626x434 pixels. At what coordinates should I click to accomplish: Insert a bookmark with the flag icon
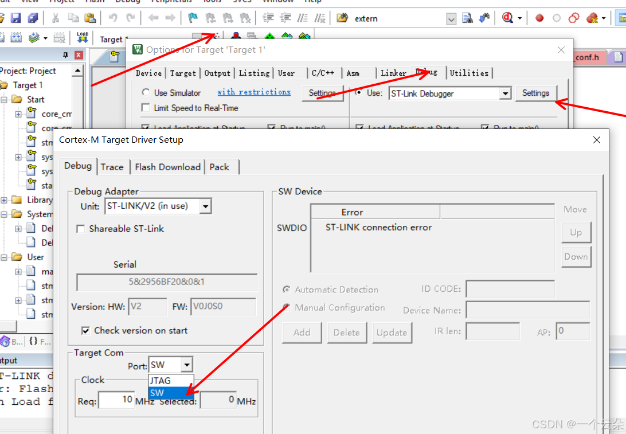(193, 18)
